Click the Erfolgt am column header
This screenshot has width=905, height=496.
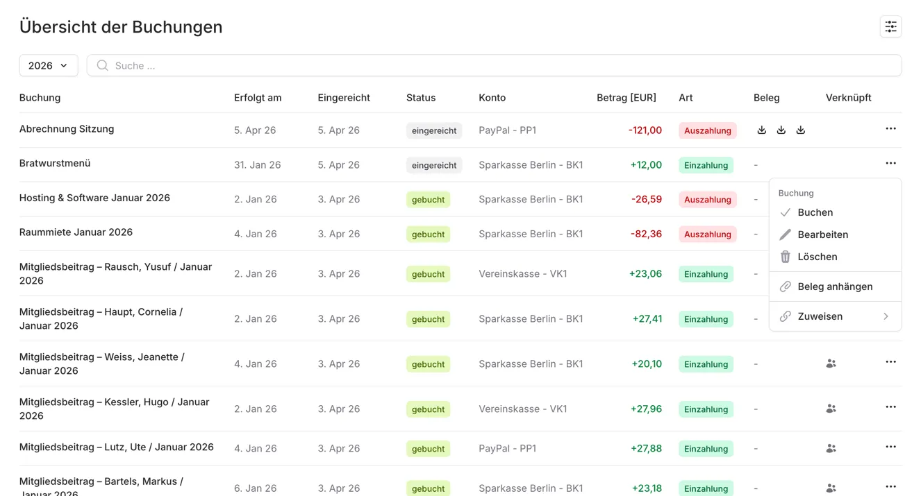[258, 98]
